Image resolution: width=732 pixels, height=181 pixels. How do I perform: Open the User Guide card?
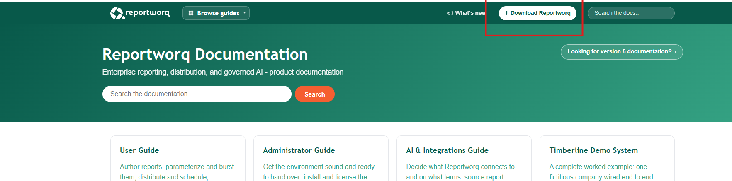click(x=178, y=159)
